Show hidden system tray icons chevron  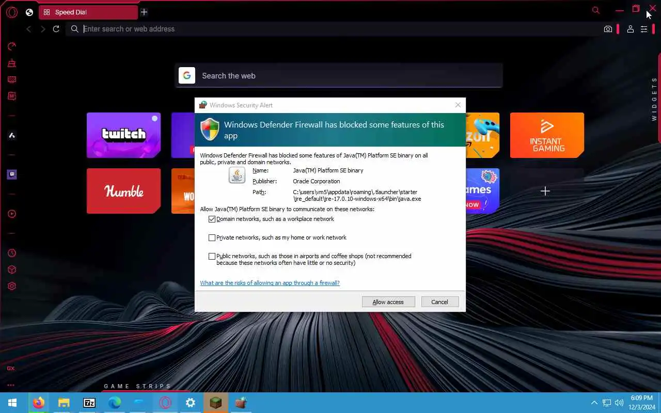click(594, 403)
